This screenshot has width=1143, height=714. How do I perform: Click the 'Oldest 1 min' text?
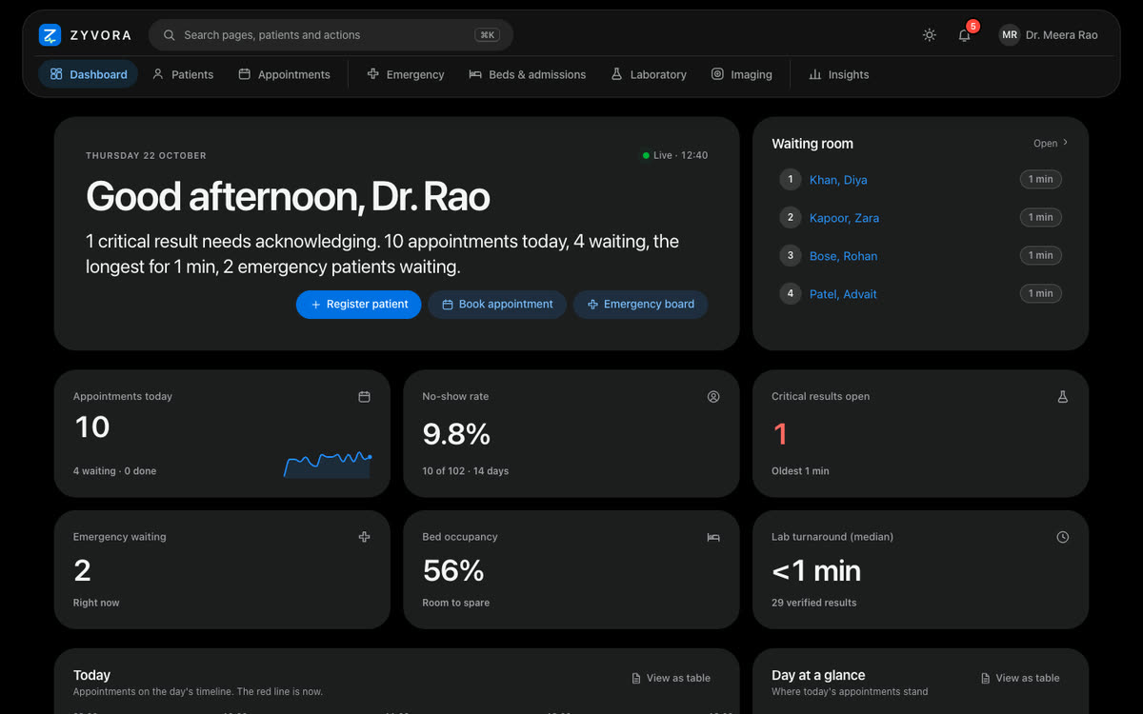point(800,471)
